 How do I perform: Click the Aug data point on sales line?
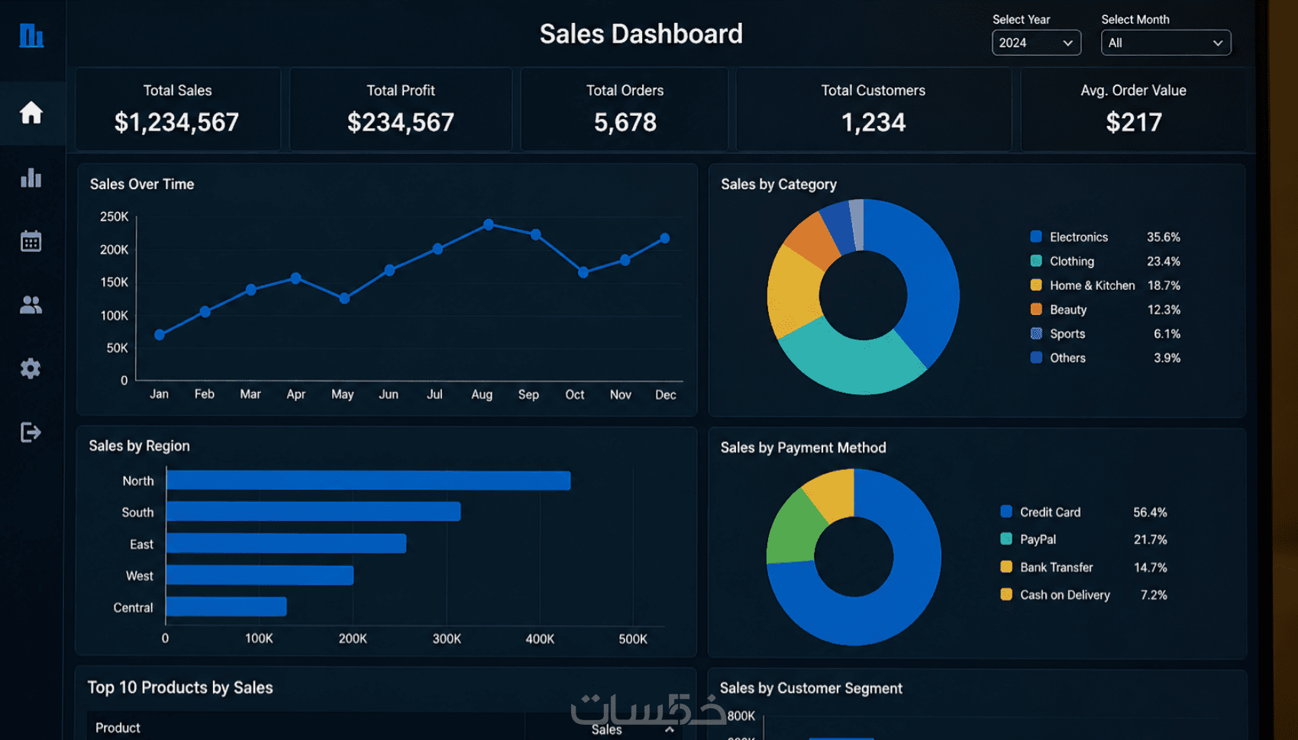pos(489,224)
